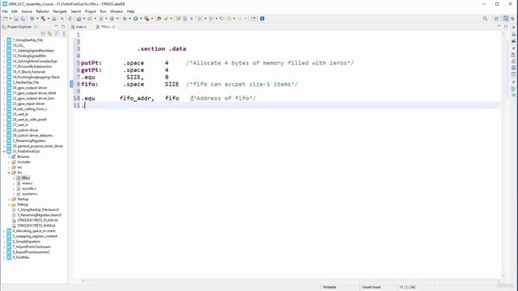
Task: Select STM32F411RETX_RAM.ld file
Action: [36, 226]
